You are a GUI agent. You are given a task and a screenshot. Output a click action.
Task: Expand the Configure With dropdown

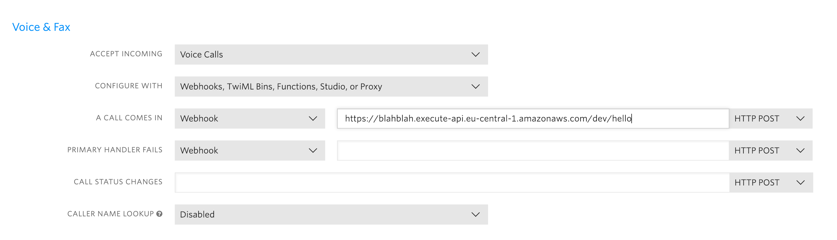[331, 87]
